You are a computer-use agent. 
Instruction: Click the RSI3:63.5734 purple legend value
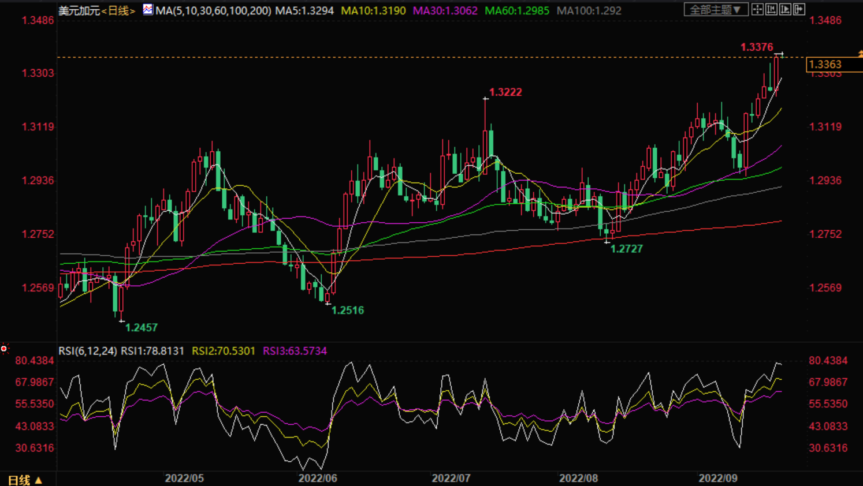click(x=295, y=351)
